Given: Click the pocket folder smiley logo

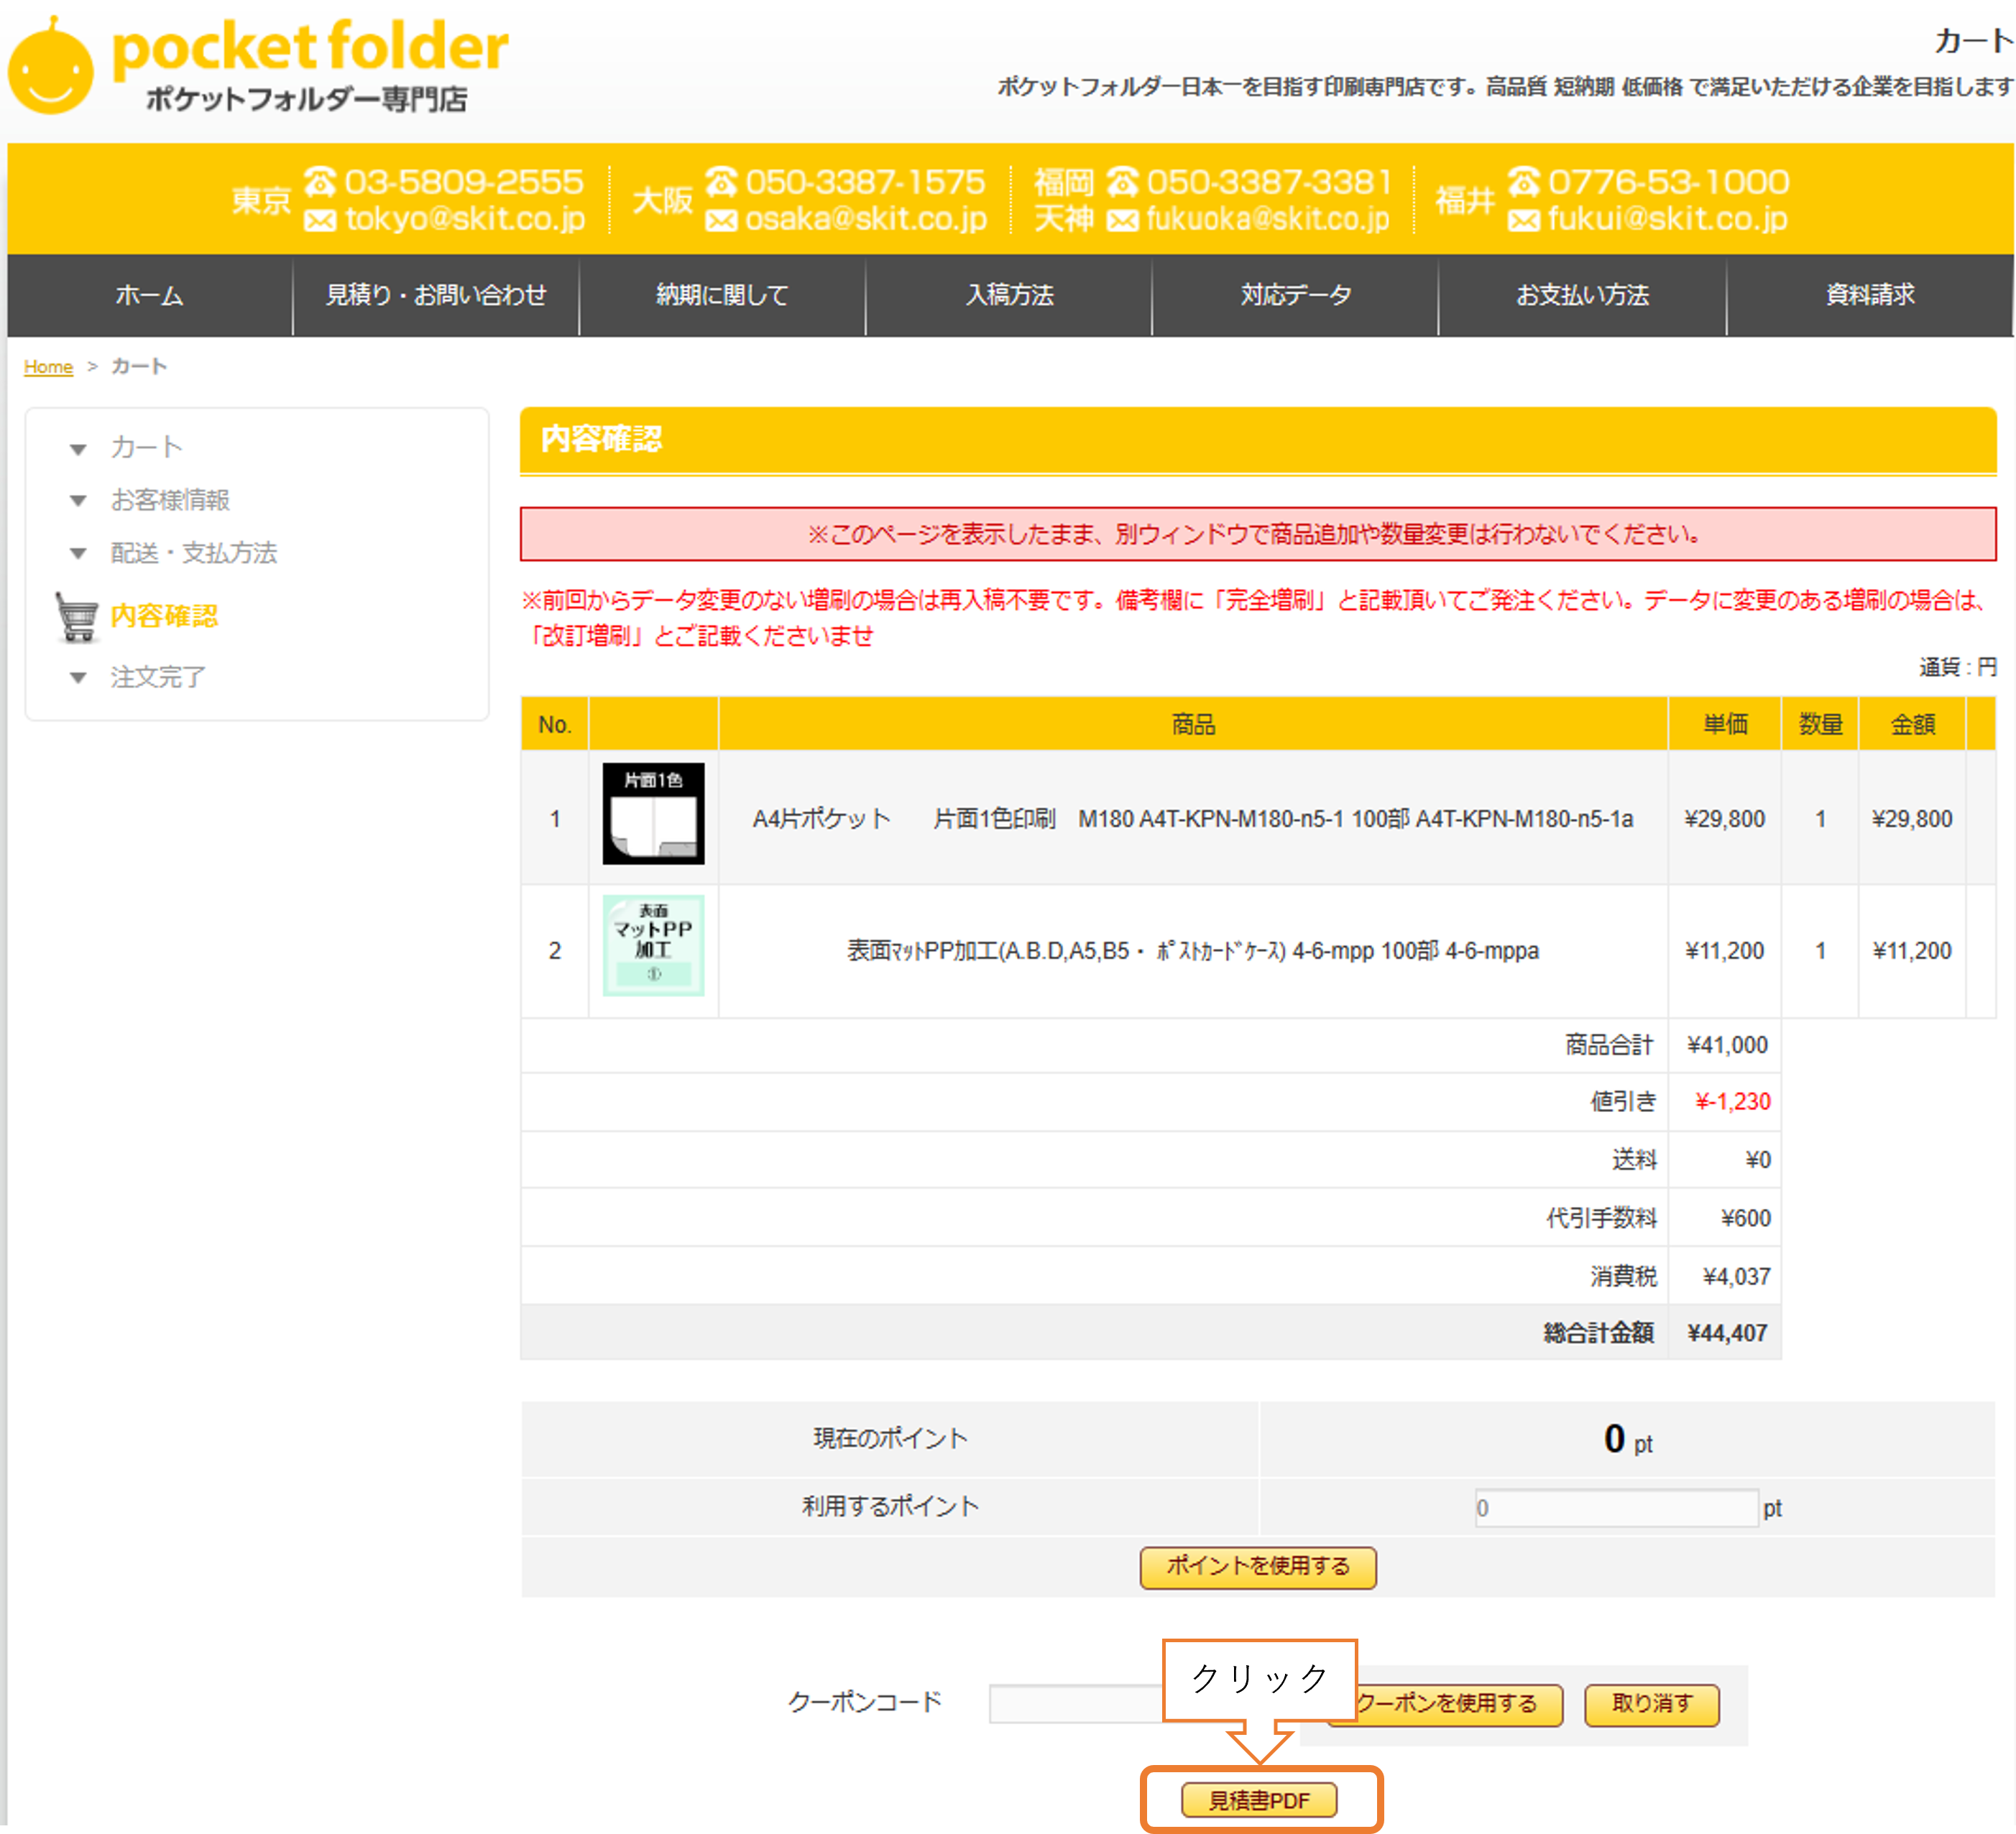Looking at the screenshot, I should pyautogui.click(x=51, y=68).
